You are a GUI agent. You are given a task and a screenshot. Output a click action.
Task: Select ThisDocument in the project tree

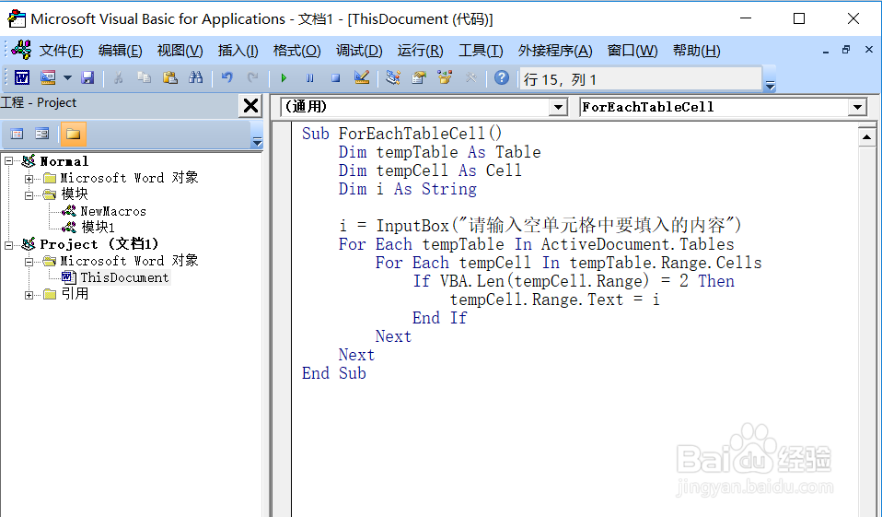[124, 277]
